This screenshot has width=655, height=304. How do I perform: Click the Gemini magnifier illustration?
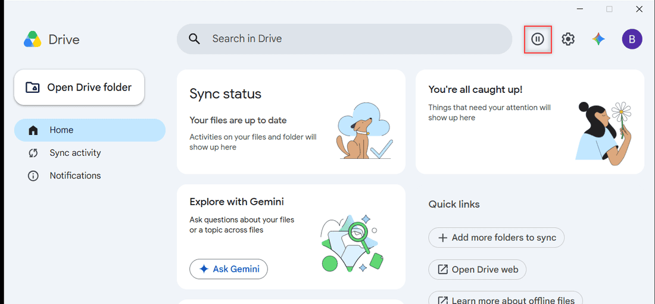[x=352, y=243]
